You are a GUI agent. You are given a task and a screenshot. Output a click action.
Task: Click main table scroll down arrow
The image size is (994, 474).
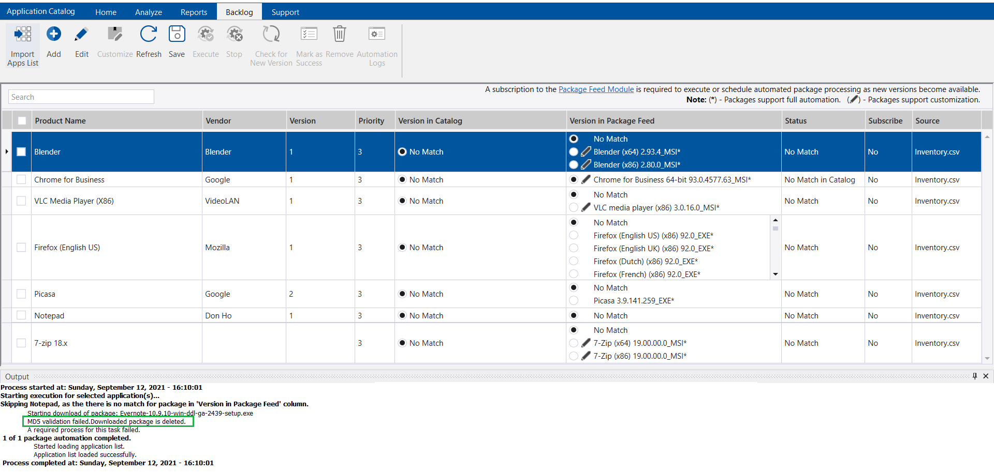[x=987, y=358]
